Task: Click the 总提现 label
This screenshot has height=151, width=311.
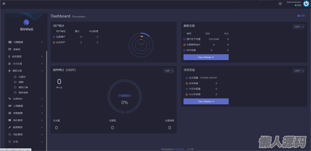Action: [112, 120]
